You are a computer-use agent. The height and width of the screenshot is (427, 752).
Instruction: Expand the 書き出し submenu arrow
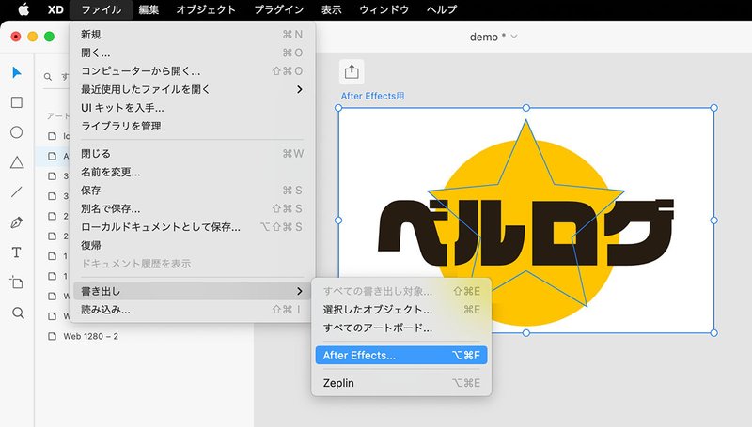pyautogui.click(x=300, y=291)
